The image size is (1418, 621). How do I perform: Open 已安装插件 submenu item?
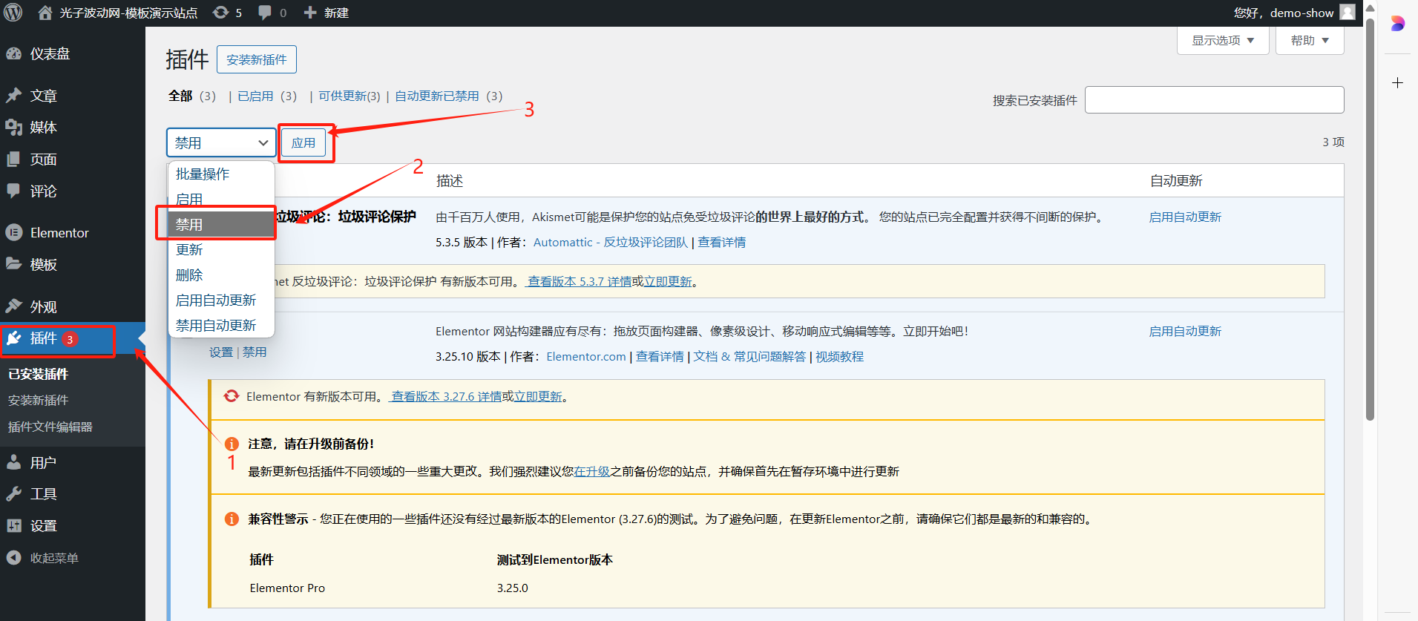38,374
